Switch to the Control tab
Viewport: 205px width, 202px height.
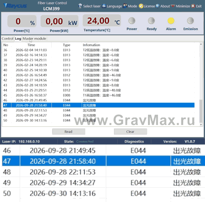click(7, 39)
